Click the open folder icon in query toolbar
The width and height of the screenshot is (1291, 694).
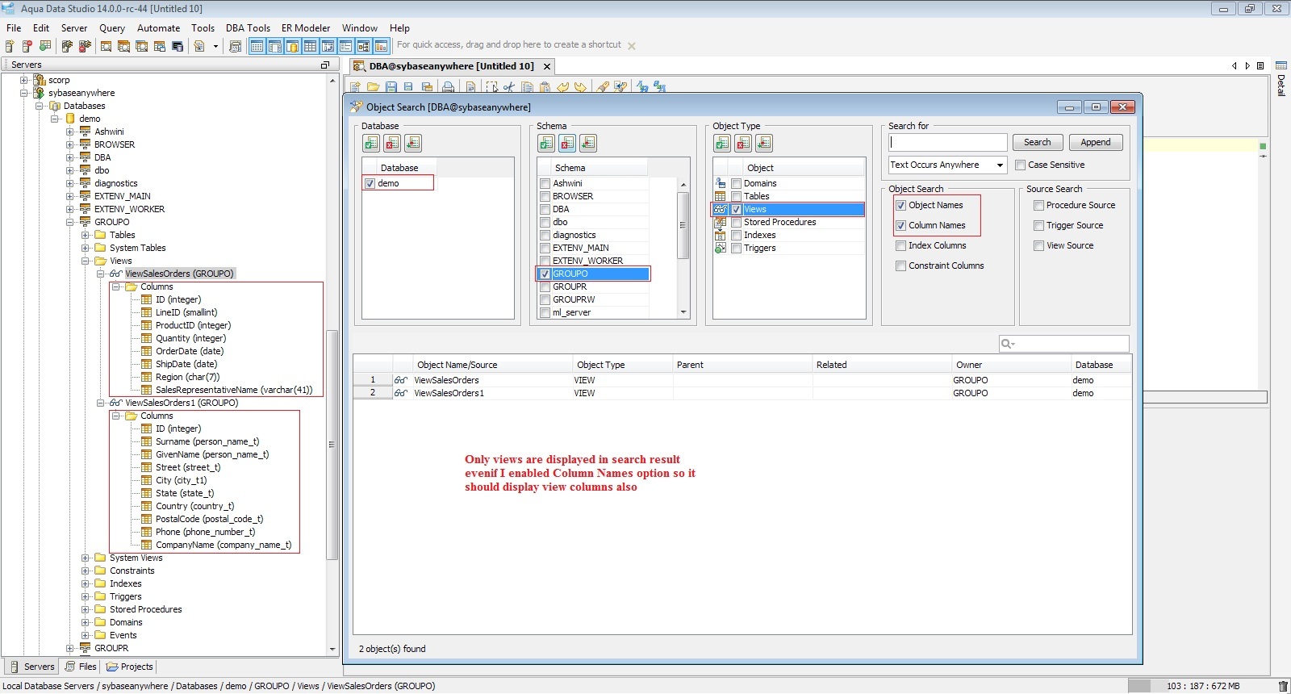[x=373, y=87]
